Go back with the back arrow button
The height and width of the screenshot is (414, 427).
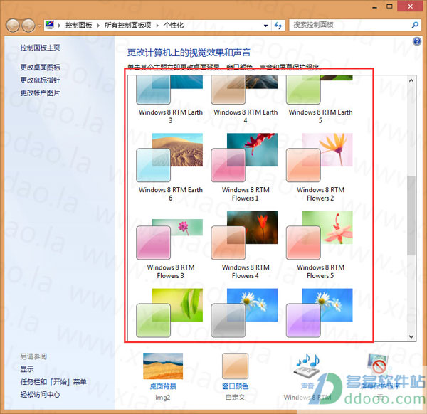13,26
